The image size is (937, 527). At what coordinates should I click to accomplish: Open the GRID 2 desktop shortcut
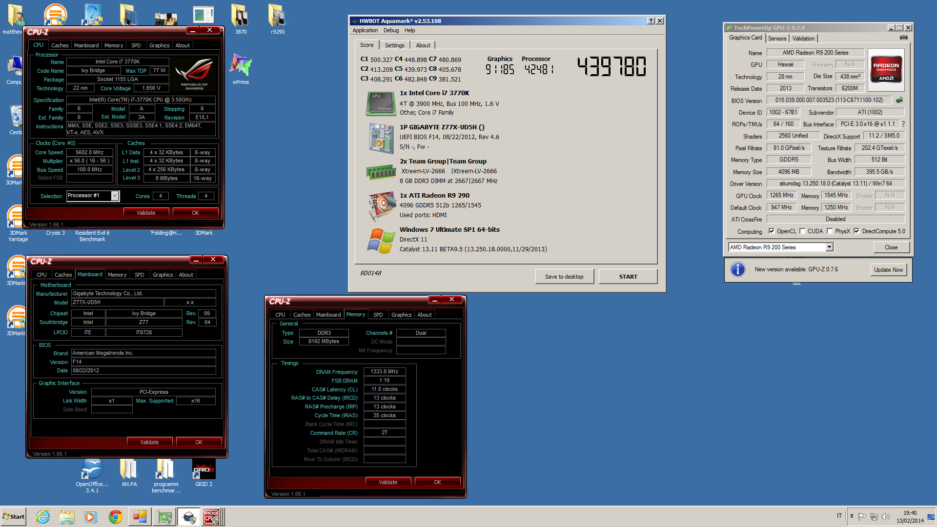[204, 473]
